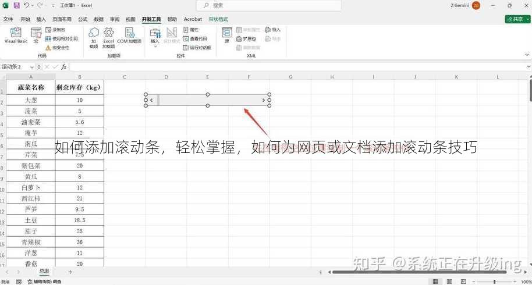The height and width of the screenshot is (285, 532).
Task: Open the 文件 file menu
Action: [8, 19]
